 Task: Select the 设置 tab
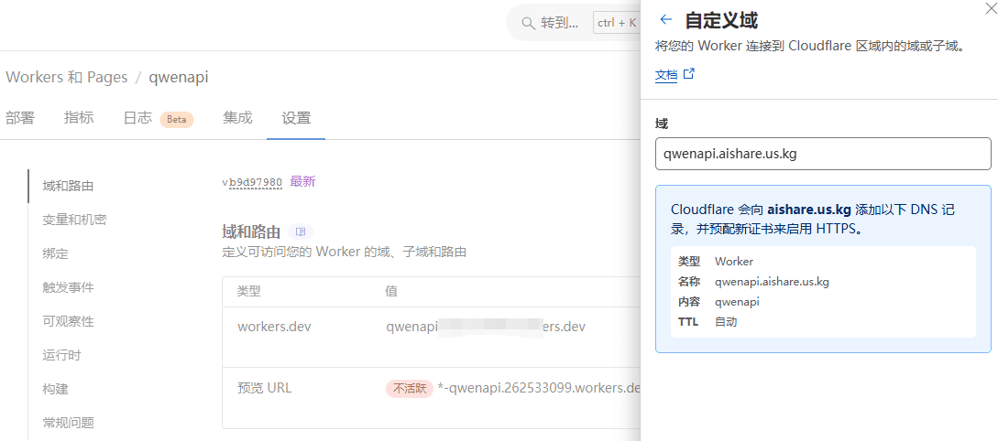click(296, 118)
